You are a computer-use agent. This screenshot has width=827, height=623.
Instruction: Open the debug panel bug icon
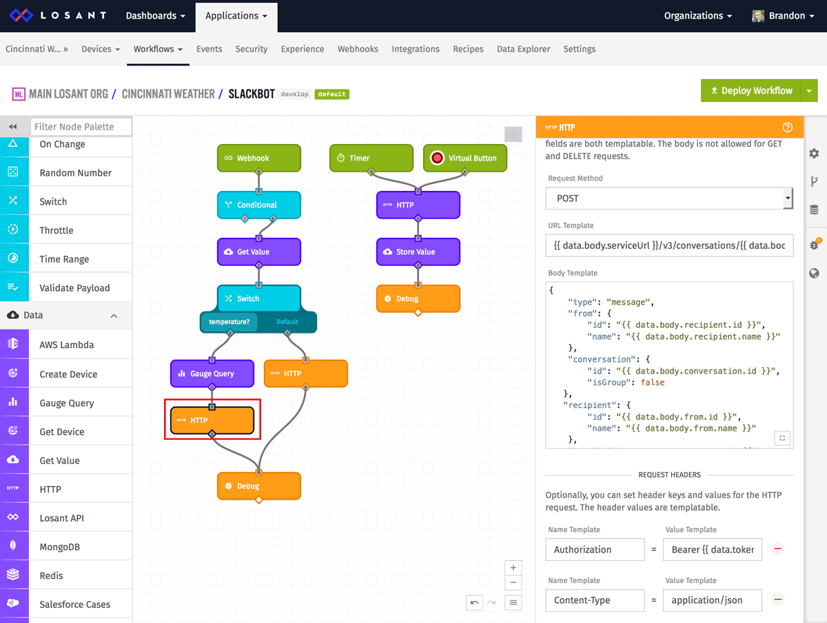pyautogui.click(x=814, y=244)
